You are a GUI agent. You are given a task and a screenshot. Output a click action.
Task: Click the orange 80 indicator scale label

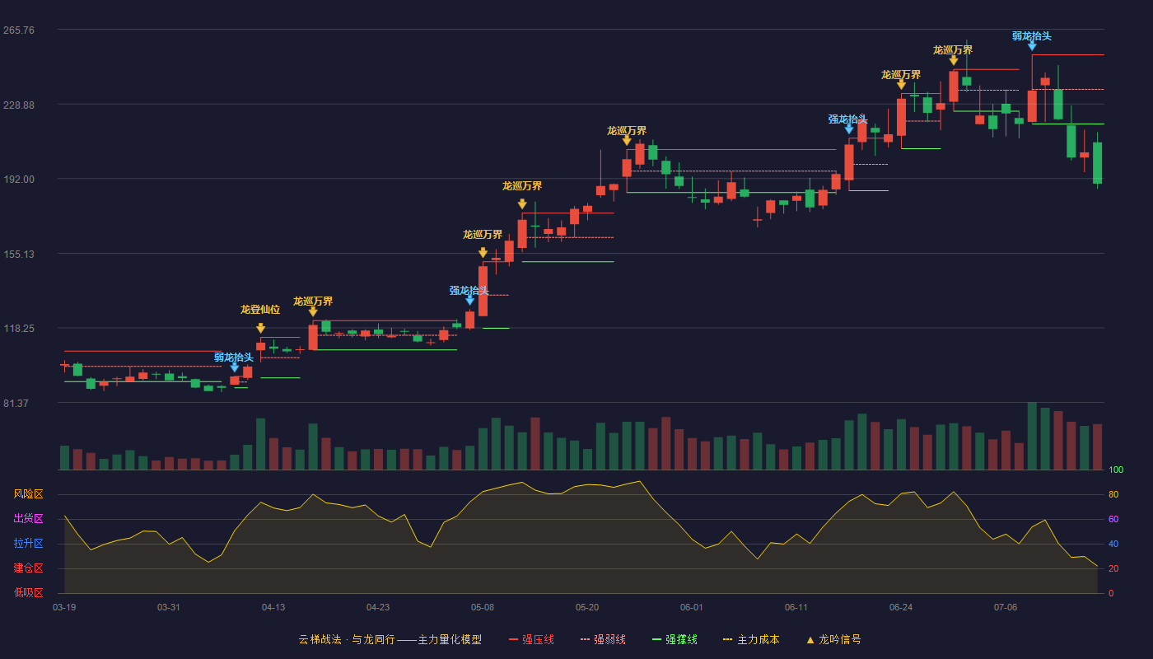[x=1113, y=495]
